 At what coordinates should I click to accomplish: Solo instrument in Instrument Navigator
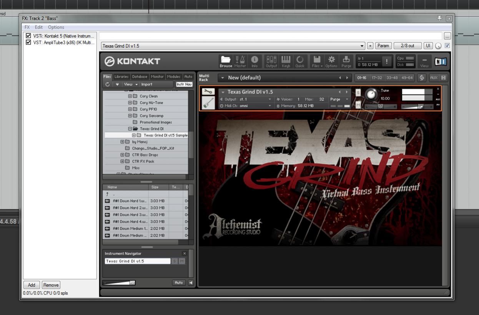pyautogui.click(x=175, y=261)
